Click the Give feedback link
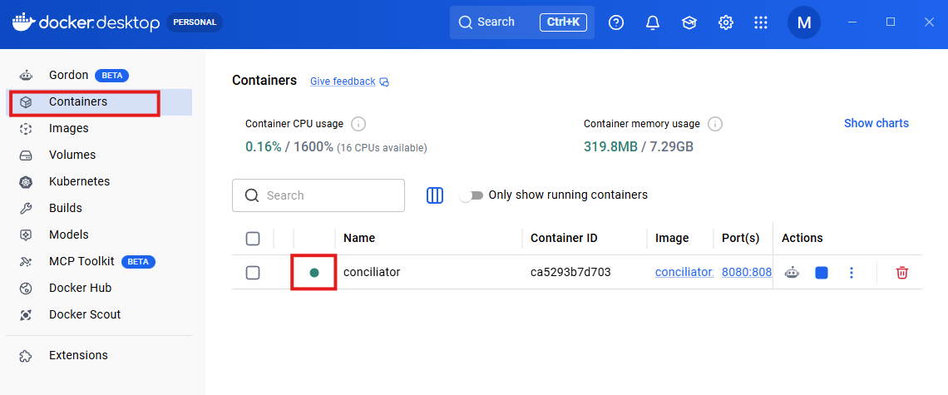The image size is (948, 395). pos(343,81)
